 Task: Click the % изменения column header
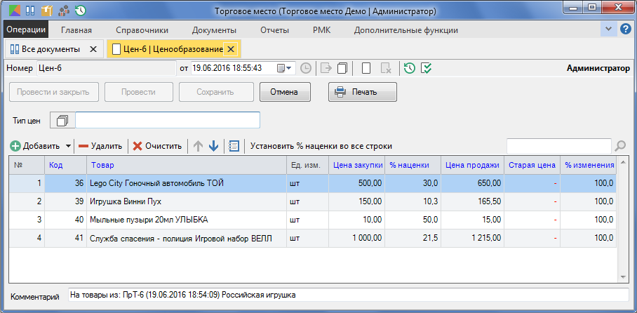589,165
